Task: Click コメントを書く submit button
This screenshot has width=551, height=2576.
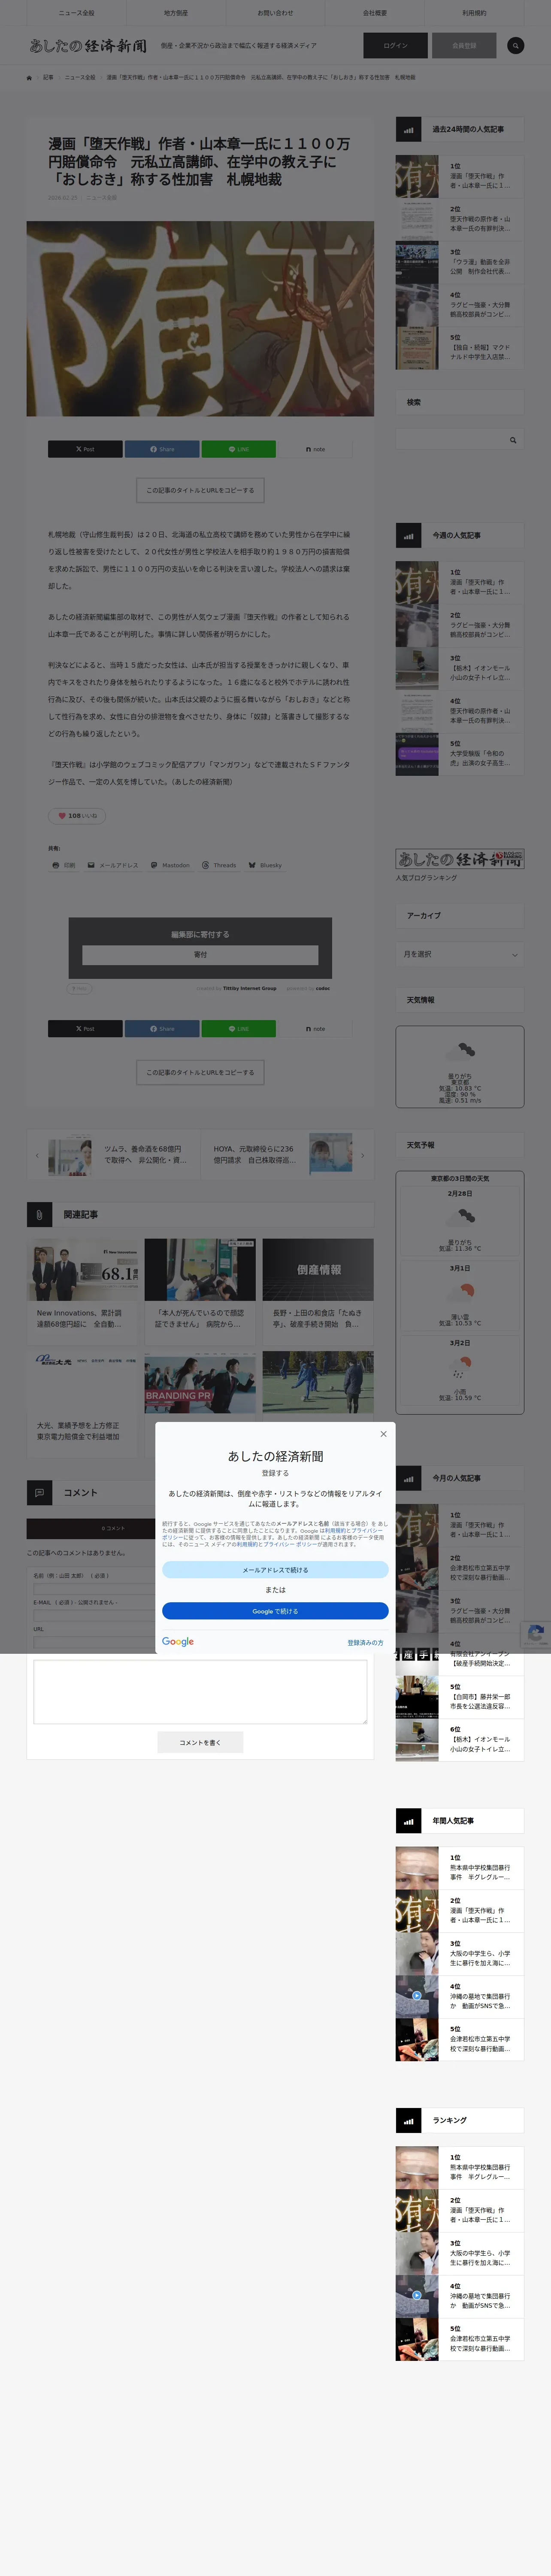Action: pos(200,1742)
